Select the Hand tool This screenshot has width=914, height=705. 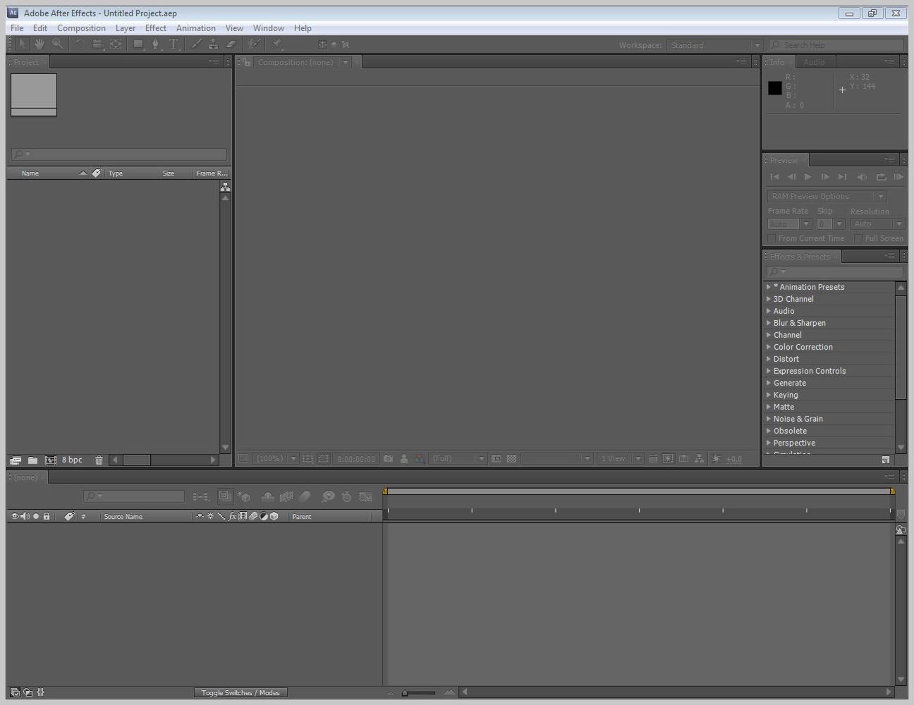coord(39,44)
